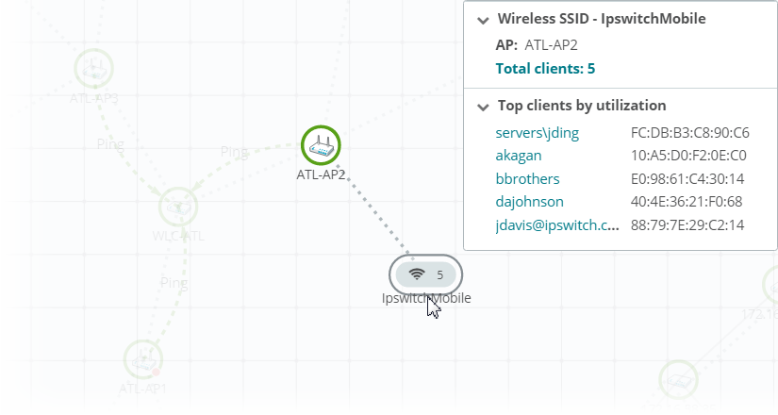Click the MAC address FC:DB:B3:C8:90:C6
778x415 pixels.
[689, 133]
